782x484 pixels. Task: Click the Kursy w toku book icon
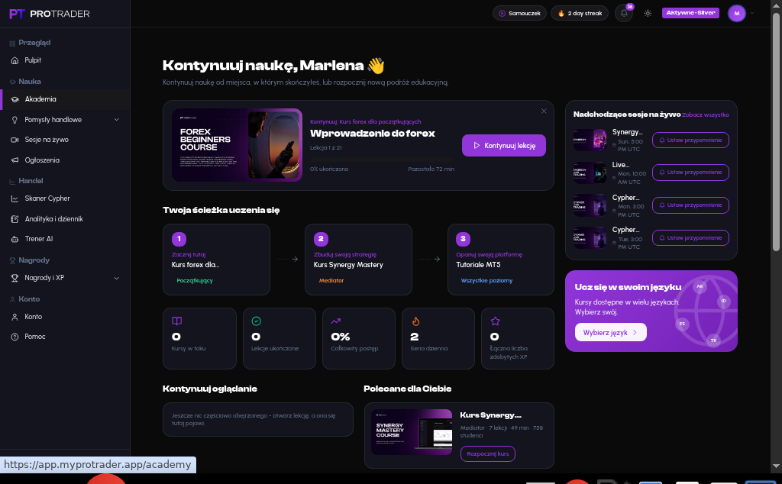point(176,321)
